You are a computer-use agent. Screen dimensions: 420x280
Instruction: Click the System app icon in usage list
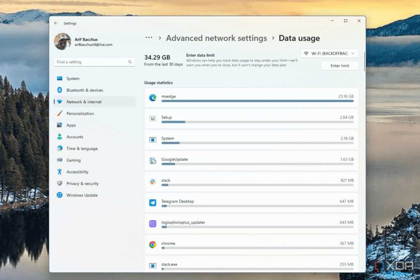[x=153, y=140]
